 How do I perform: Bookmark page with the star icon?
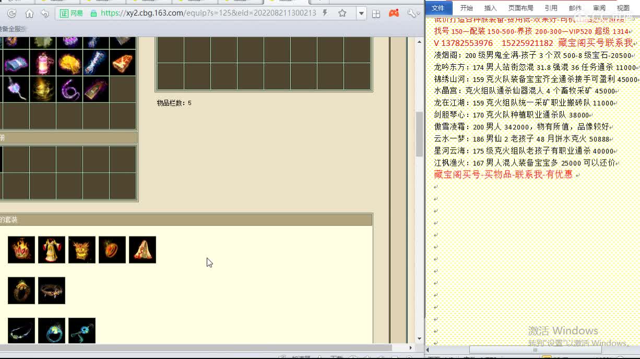[x=342, y=13]
